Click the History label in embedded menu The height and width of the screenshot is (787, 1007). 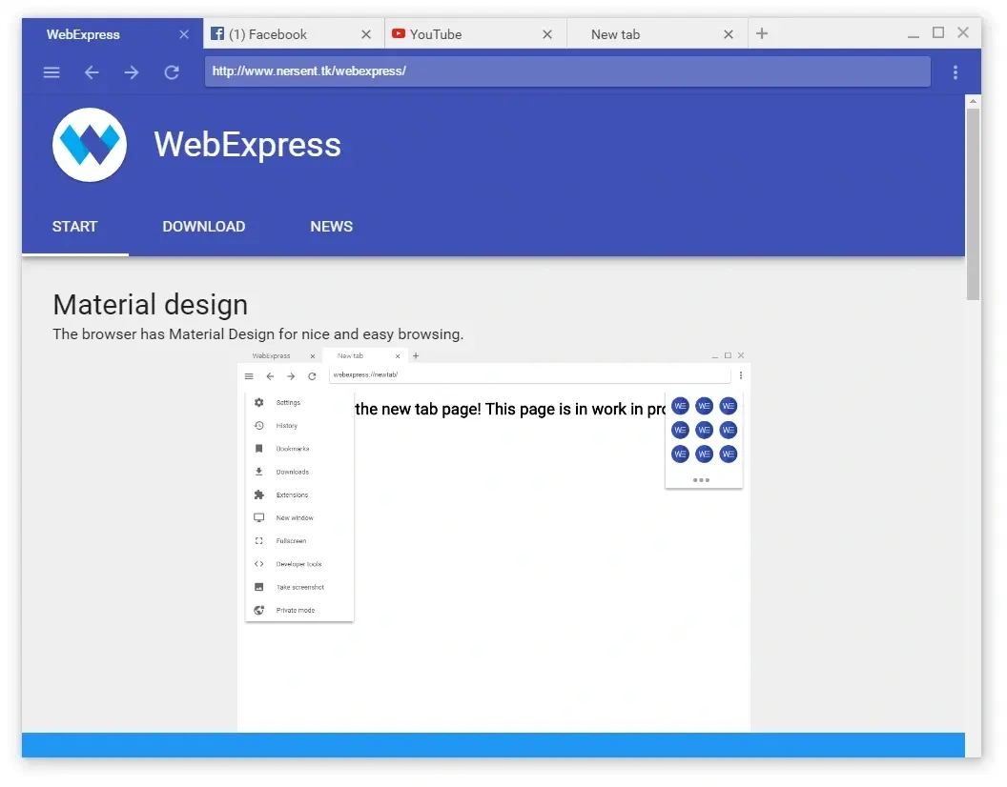coord(286,426)
